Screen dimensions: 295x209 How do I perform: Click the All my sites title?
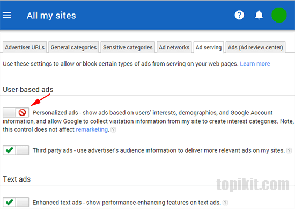tap(51, 16)
